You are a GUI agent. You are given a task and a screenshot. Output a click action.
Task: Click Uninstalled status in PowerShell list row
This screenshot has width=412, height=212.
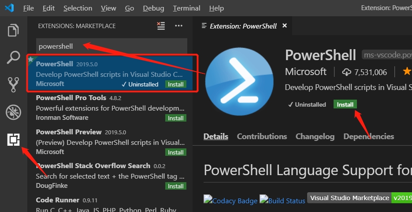pos(140,84)
